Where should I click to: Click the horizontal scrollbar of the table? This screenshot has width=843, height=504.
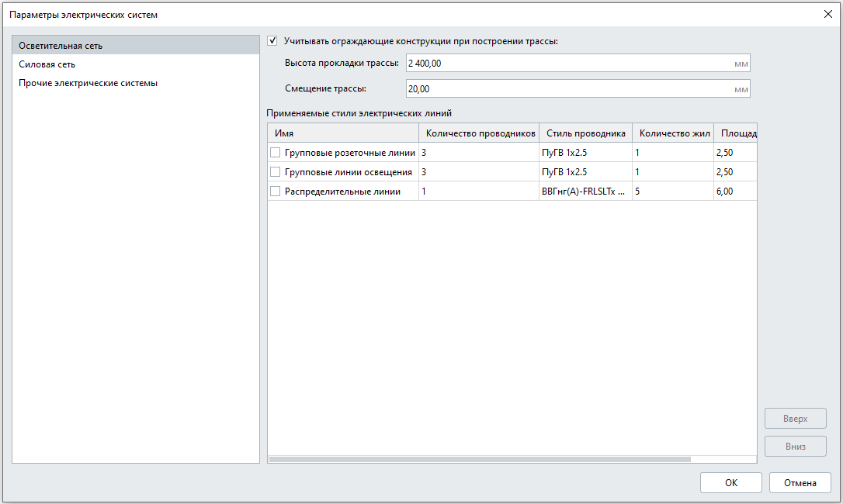pyautogui.click(x=480, y=459)
